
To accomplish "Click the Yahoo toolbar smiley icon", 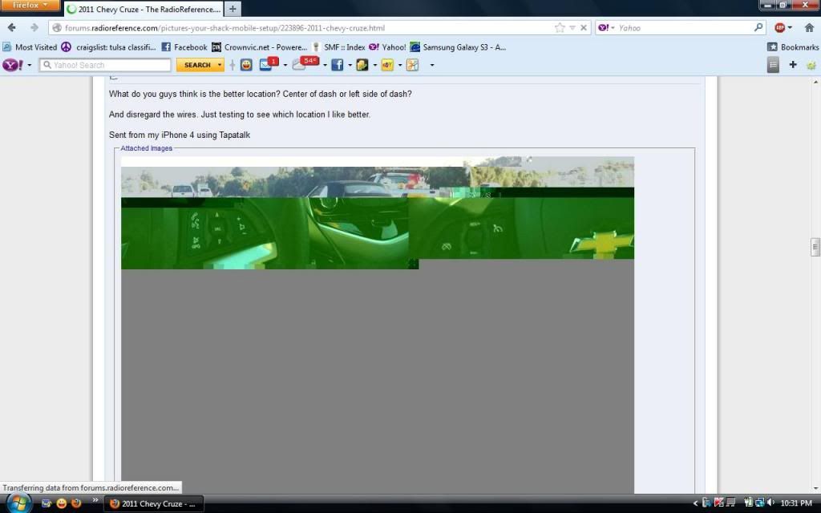I will pos(246,65).
